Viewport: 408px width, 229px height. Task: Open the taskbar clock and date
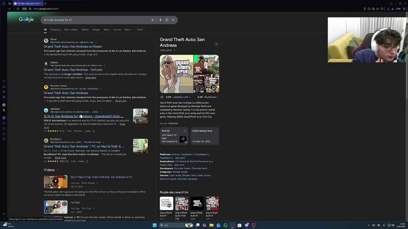[401, 225]
